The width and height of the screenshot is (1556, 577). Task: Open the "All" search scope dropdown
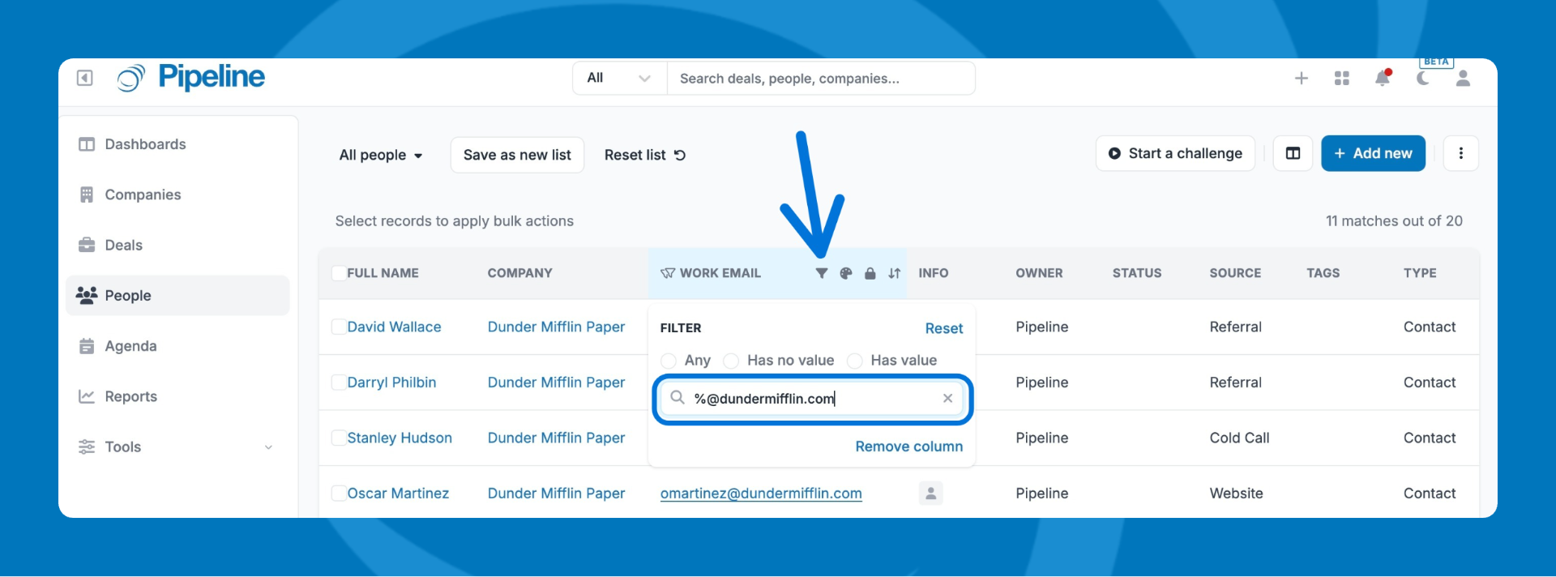tap(619, 79)
